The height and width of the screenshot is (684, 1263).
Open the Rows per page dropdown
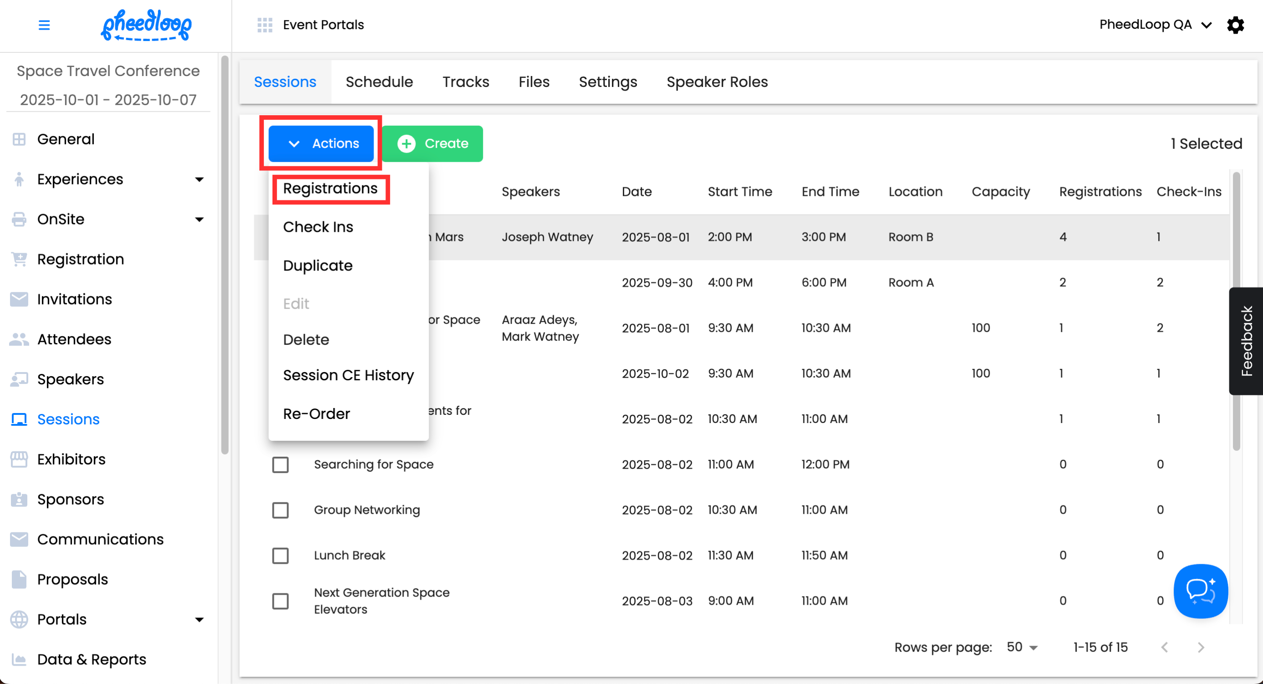1022,647
